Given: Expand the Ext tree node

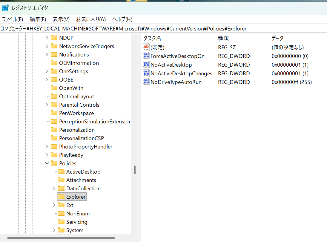Looking at the screenshot, I should click(54, 205).
